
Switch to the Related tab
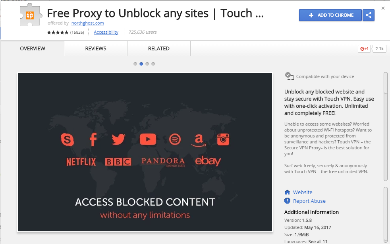pyautogui.click(x=159, y=49)
